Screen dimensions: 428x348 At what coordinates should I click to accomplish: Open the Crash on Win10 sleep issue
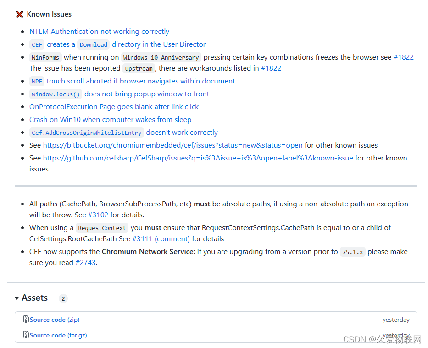click(110, 119)
